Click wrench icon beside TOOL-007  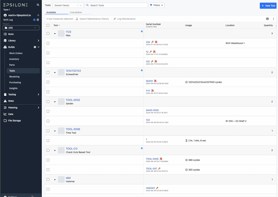(x=159, y=168)
